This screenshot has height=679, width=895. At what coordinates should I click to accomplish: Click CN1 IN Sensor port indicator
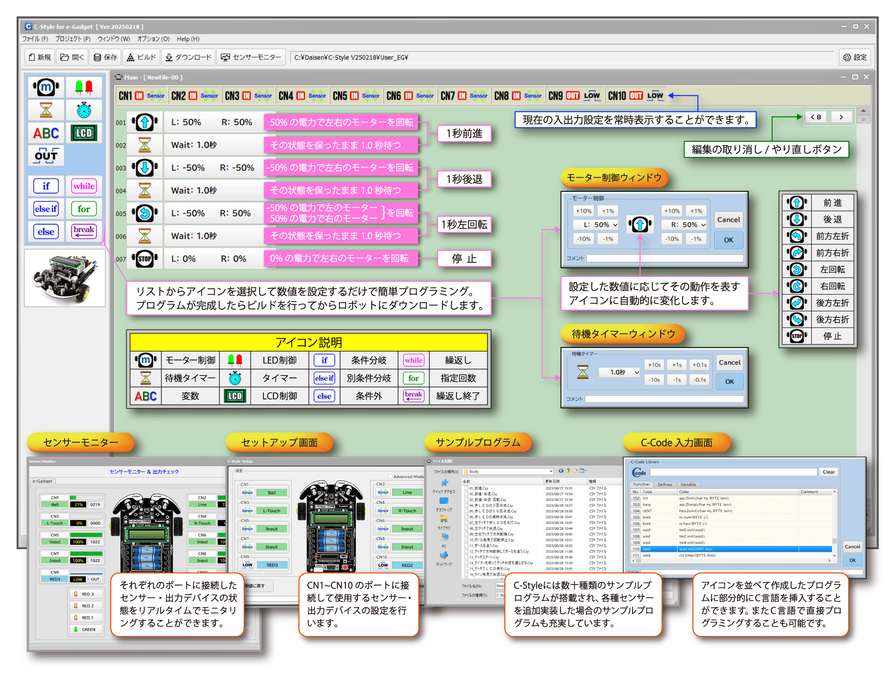141,96
